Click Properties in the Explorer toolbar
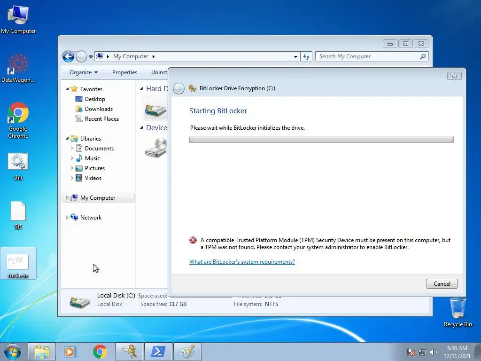The image size is (481, 361). (124, 72)
